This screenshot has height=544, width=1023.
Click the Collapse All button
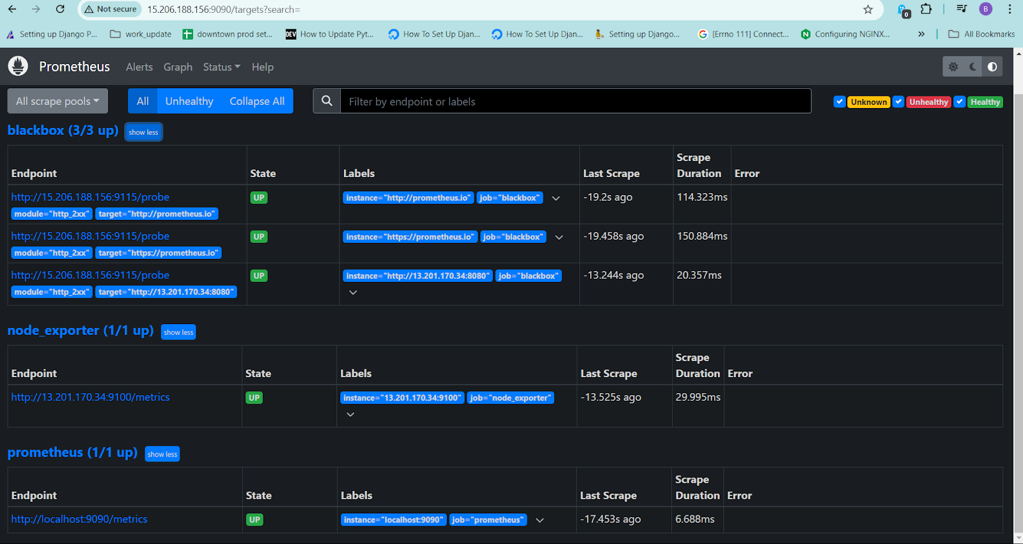tap(257, 101)
